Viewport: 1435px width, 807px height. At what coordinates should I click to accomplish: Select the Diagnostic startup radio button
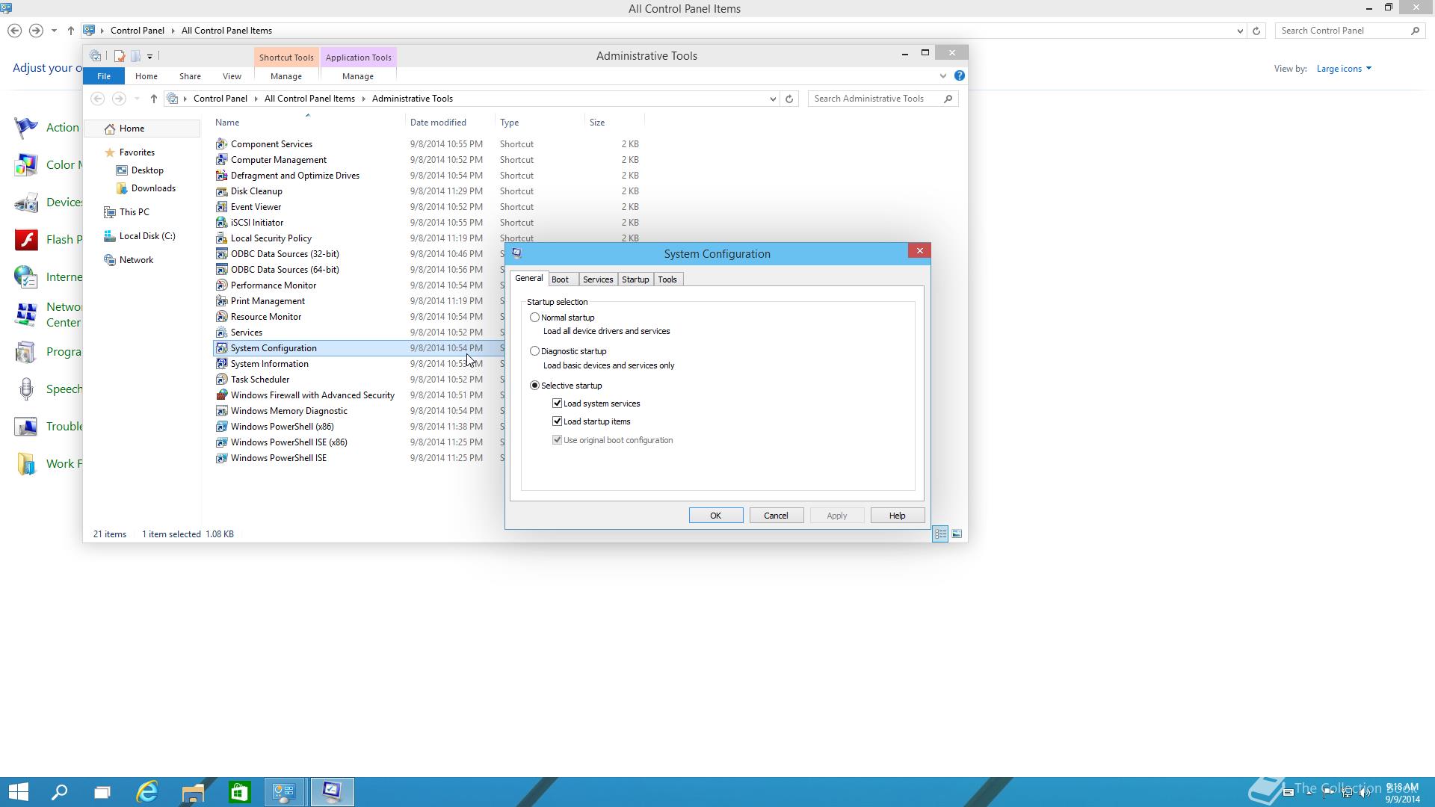coord(534,351)
